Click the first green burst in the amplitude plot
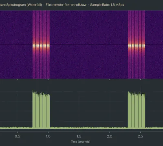Image resolution: width=163 pixels, height=146 pixels. click(41, 109)
